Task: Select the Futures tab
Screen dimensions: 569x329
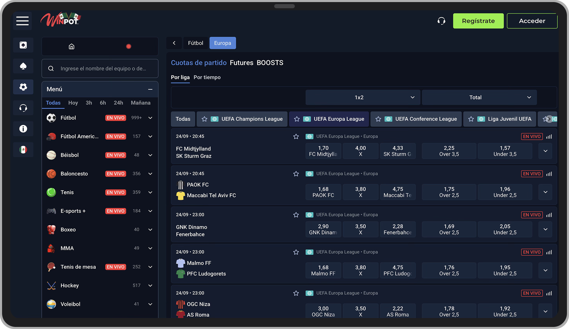Action: [x=241, y=63]
